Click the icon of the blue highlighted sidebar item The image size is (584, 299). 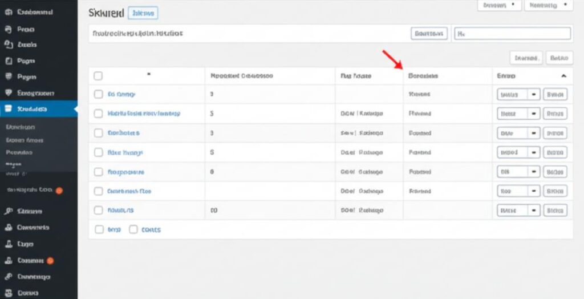click(x=8, y=108)
